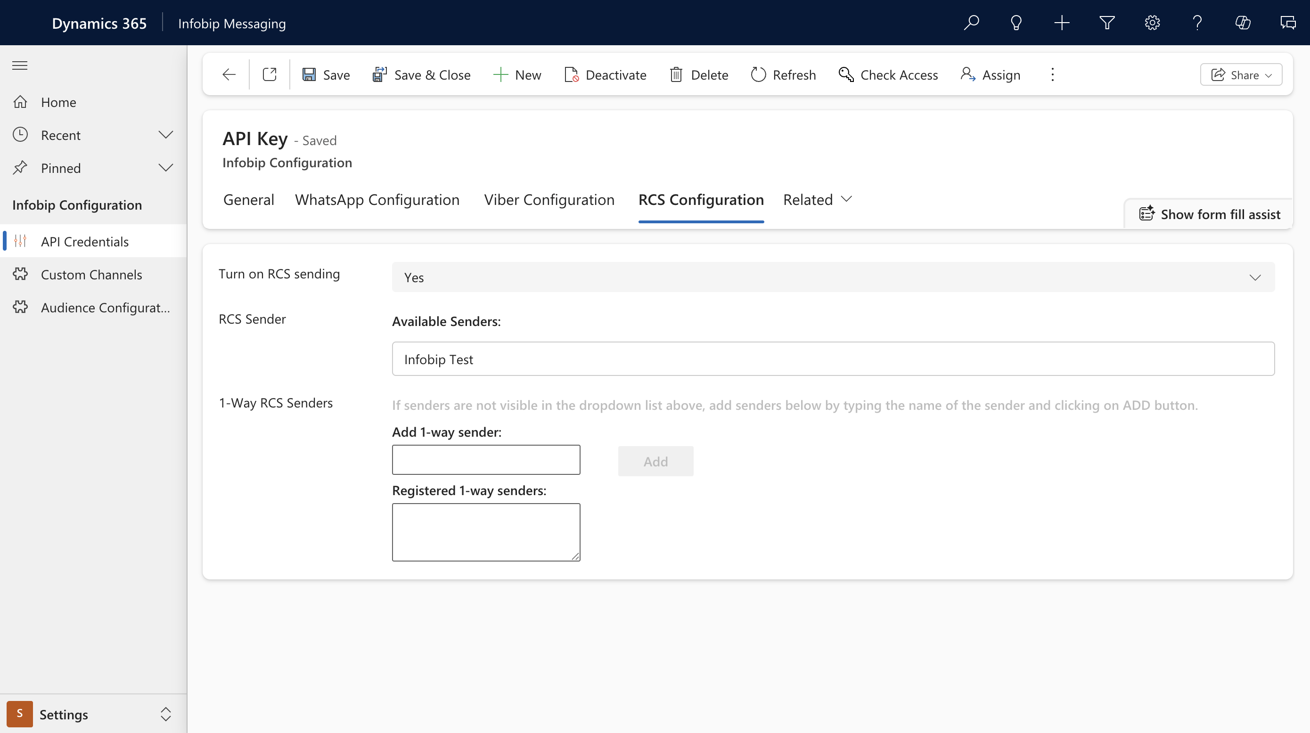Image resolution: width=1310 pixels, height=733 pixels.
Task: Open the advanced find filter icon
Action: (x=1107, y=23)
